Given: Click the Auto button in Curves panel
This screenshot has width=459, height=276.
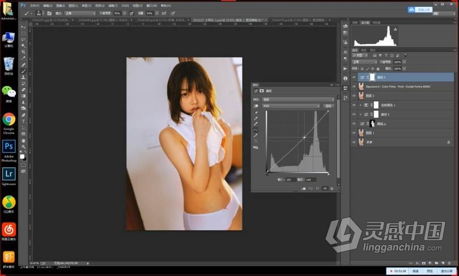Looking at the screenshot, I should 329,106.
